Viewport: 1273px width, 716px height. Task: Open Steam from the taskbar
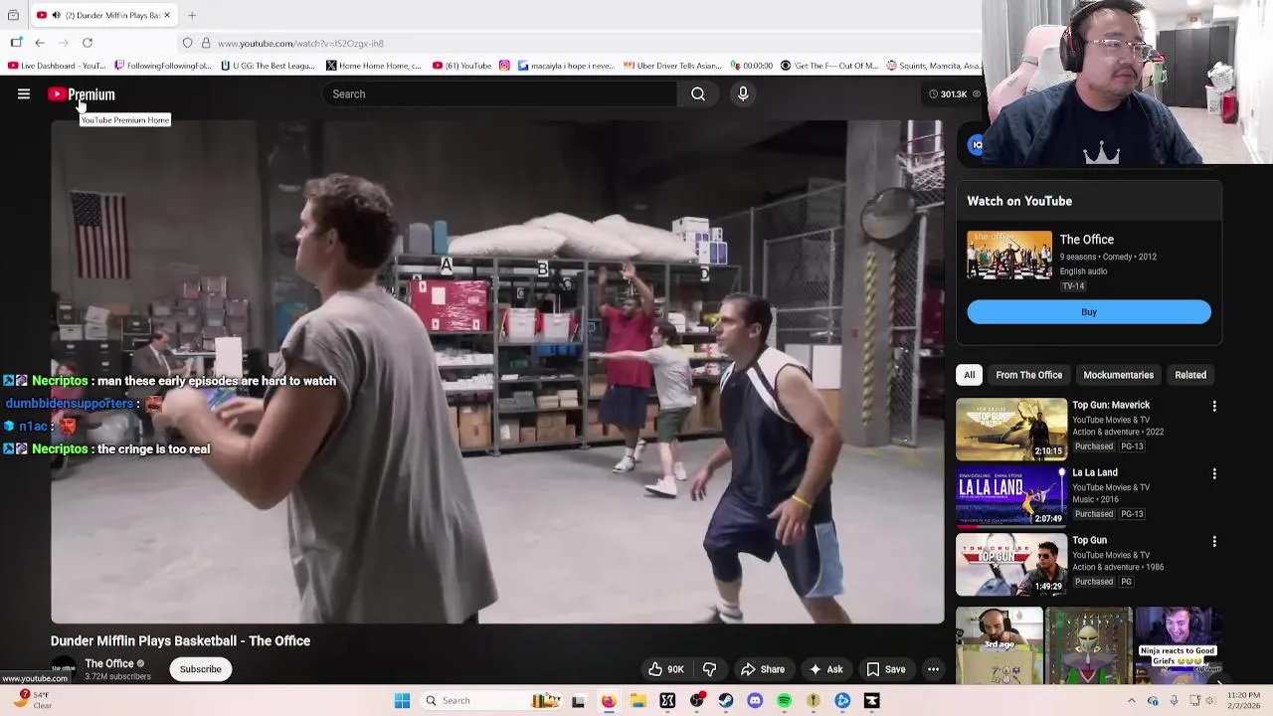pyautogui.click(x=726, y=701)
